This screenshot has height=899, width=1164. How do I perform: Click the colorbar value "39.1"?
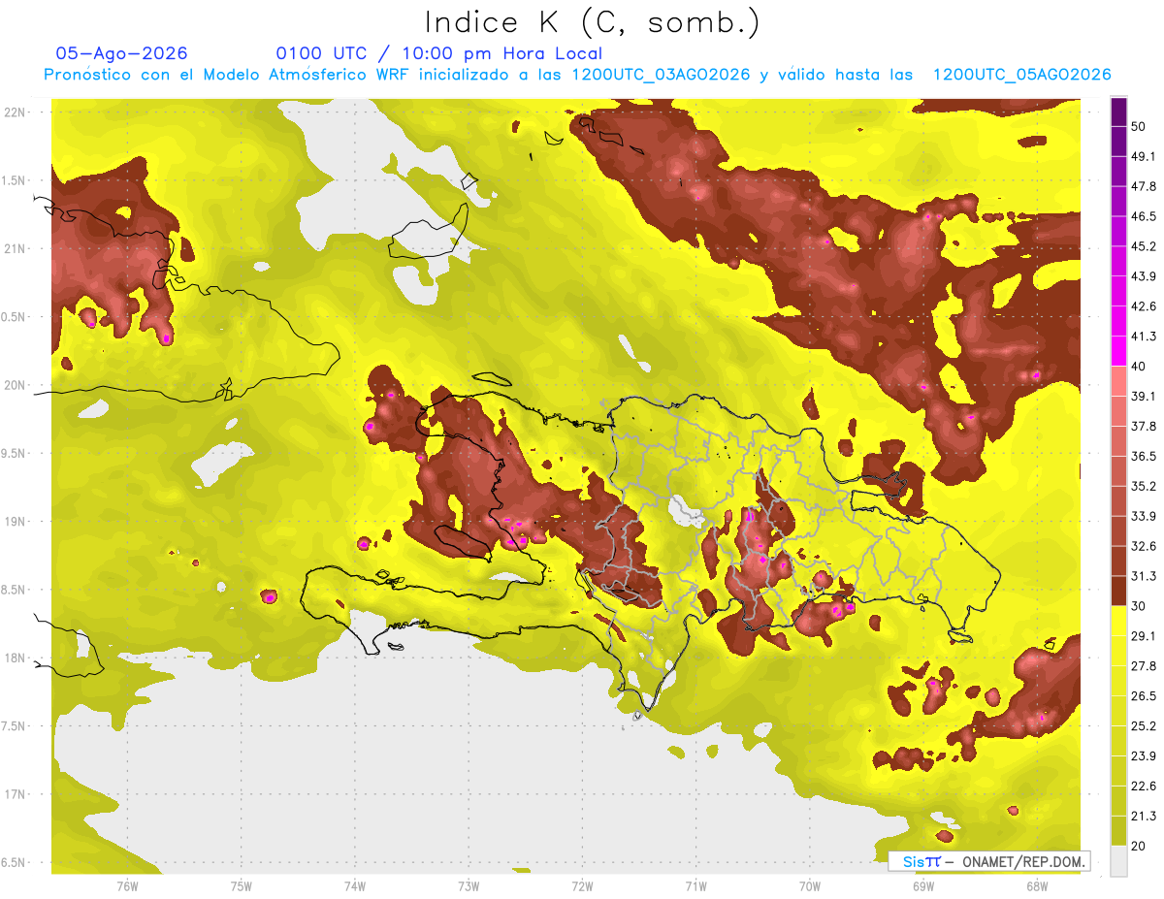click(1143, 396)
